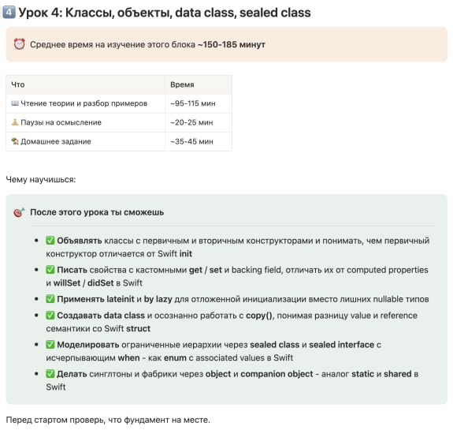Click the Перед стартом проверь paragraph

108,420
